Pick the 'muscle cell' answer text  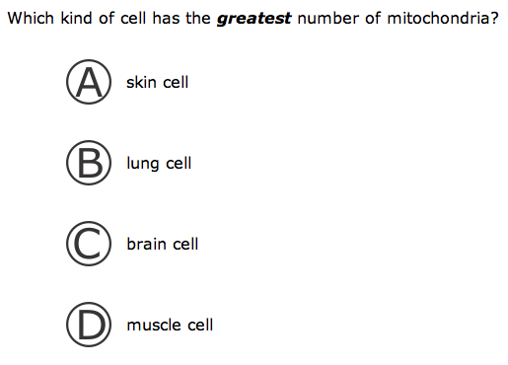point(170,325)
